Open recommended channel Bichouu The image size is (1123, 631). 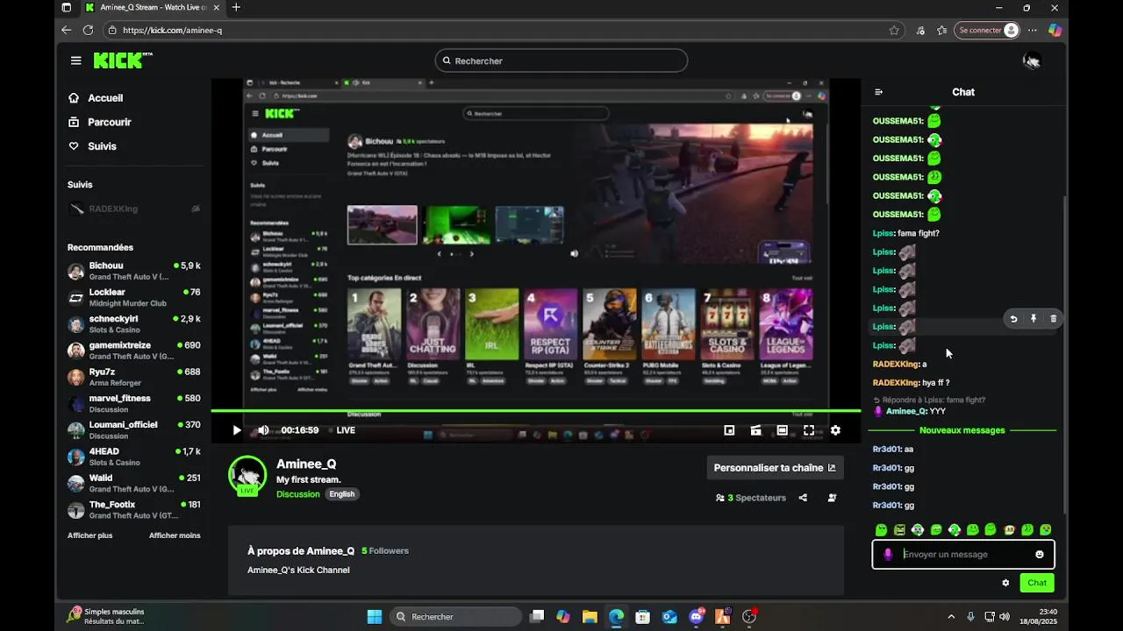[134, 271]
